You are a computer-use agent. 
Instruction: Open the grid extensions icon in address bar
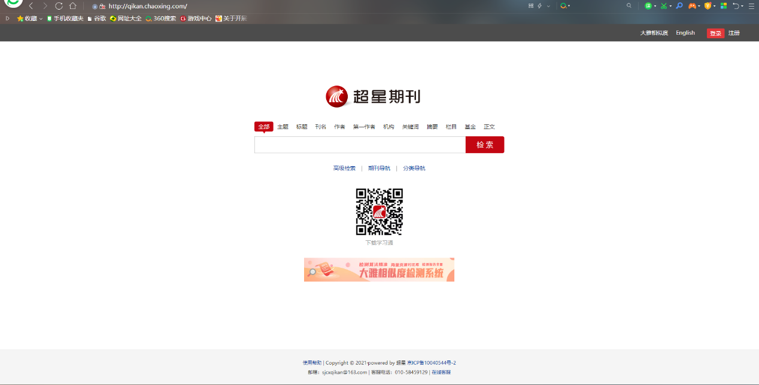click(x=531, y=6)
